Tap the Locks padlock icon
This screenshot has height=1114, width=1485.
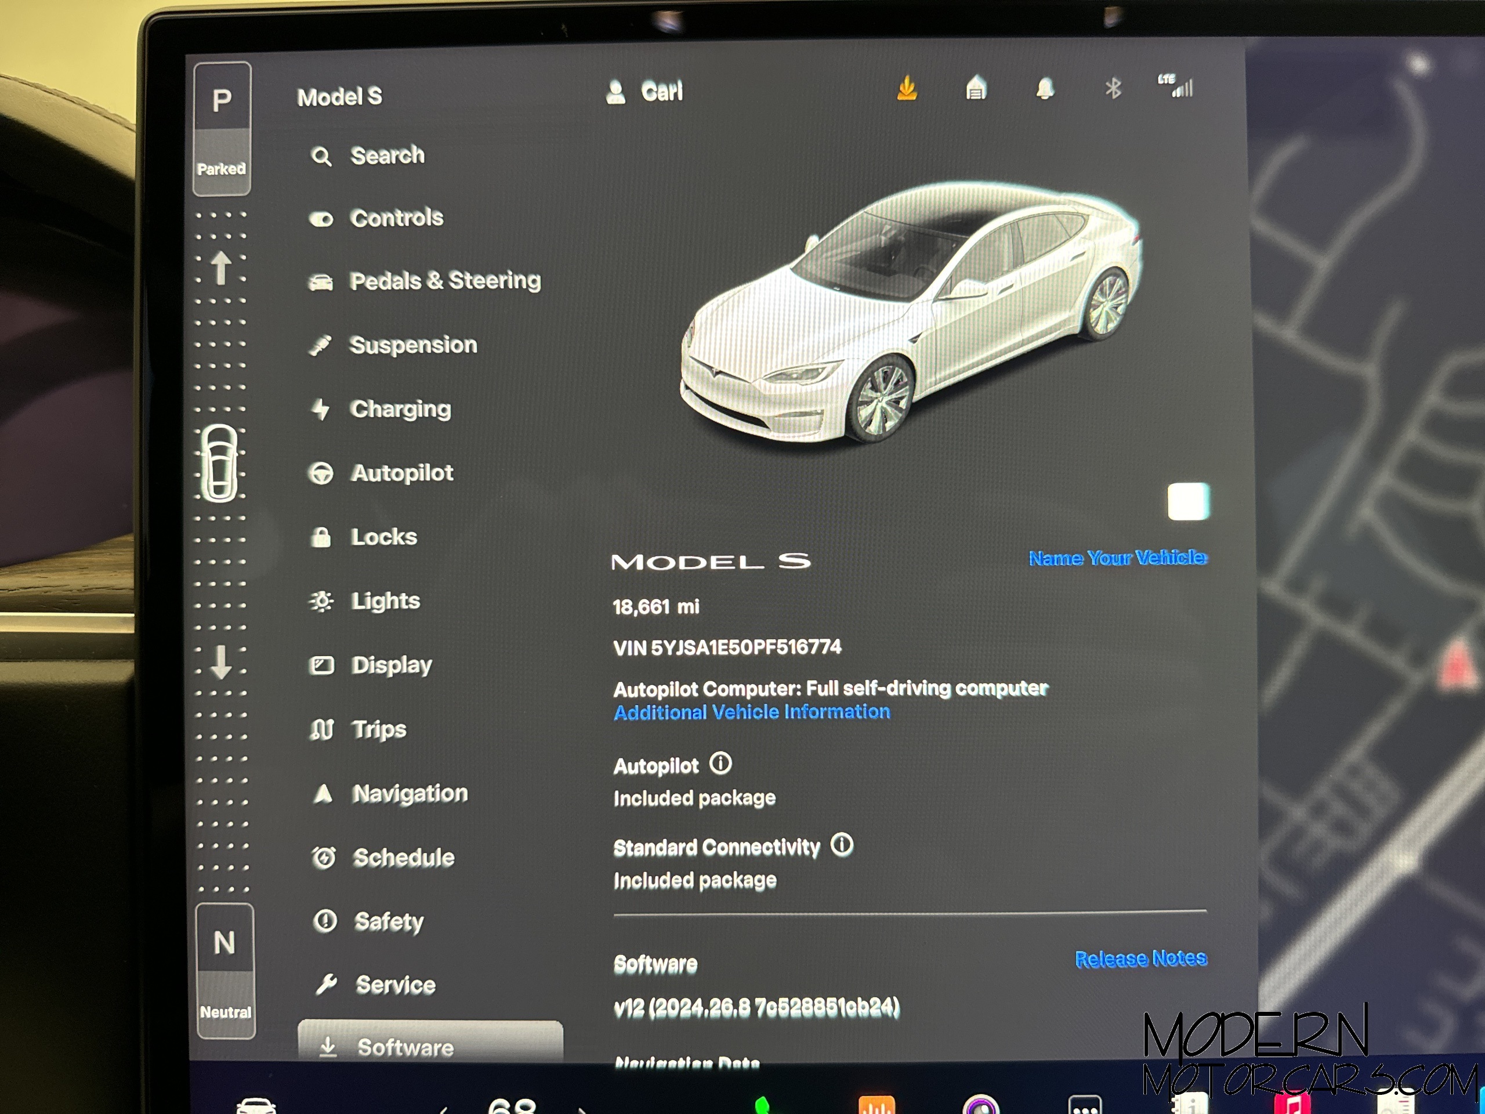point(321,537)
